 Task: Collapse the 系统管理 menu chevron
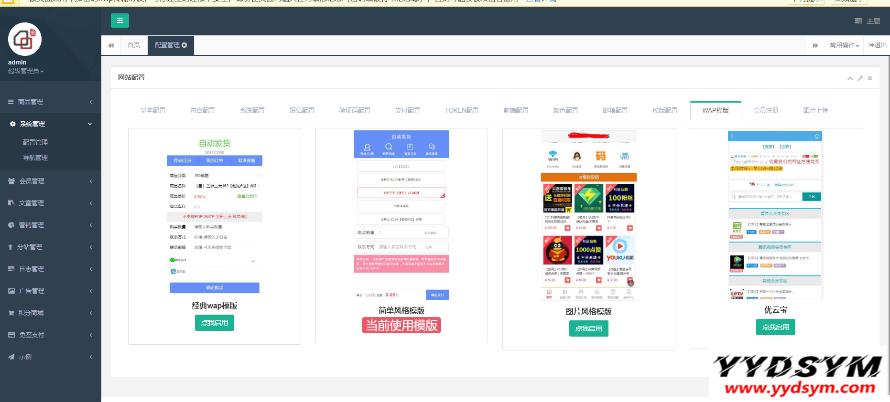(90, 124)
